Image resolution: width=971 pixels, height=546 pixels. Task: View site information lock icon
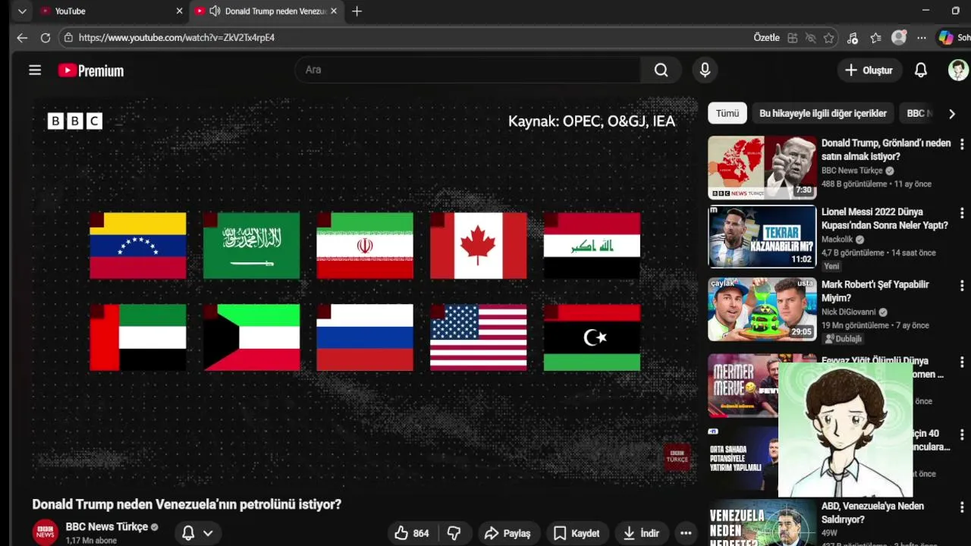tap(68, 37)
